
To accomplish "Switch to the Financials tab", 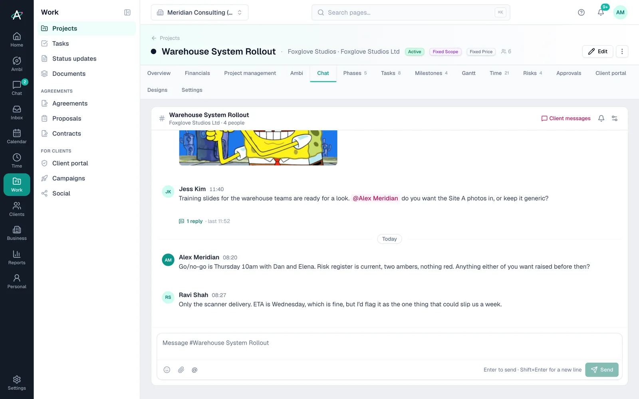I will [x=197, y=73].
